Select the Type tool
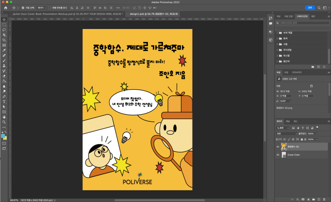Viewport: 331px width, 202px height. click(4, 102)
